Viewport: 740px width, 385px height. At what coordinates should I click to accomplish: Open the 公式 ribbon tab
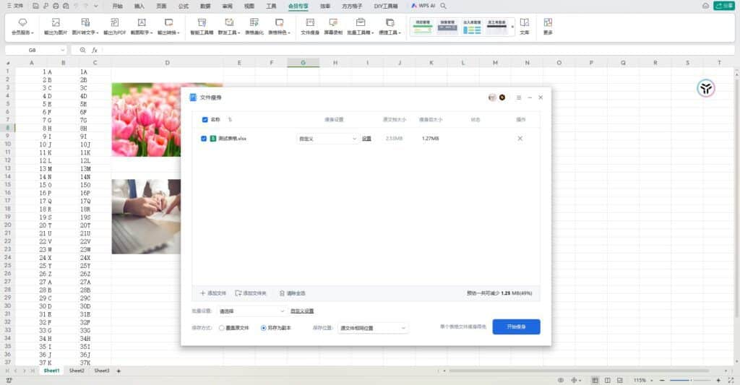click(183, 6)
